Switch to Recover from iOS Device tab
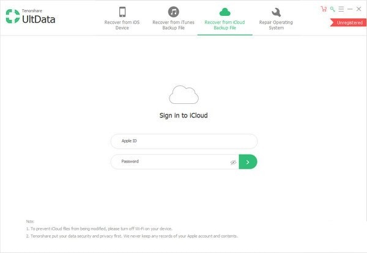 pos(122,27)
